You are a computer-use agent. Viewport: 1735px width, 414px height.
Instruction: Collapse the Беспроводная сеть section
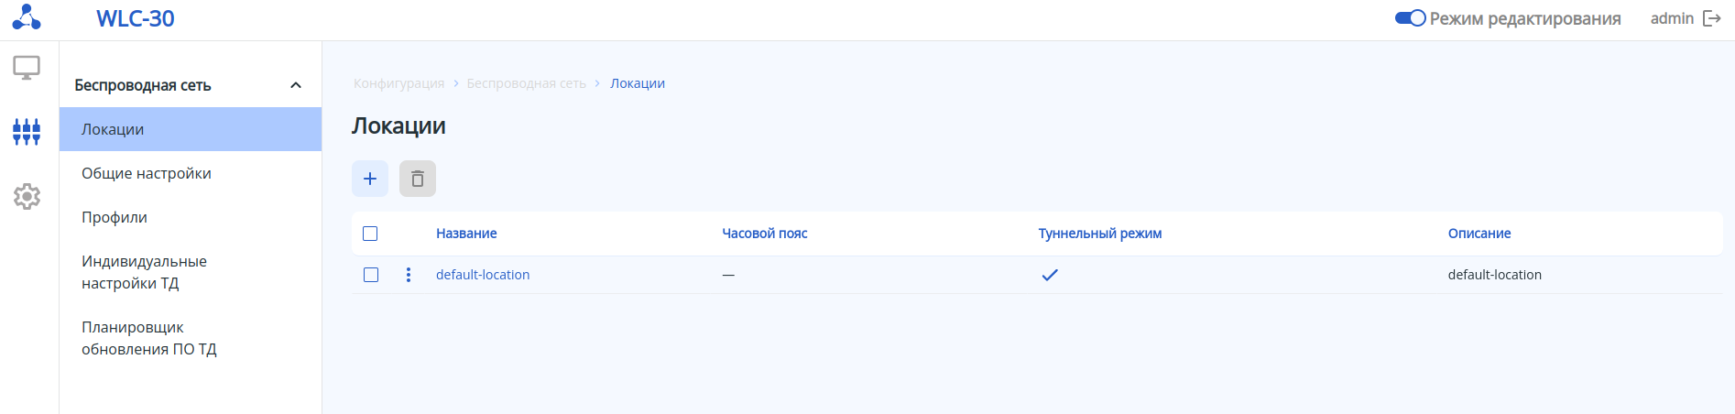click(x=295, y=85)
